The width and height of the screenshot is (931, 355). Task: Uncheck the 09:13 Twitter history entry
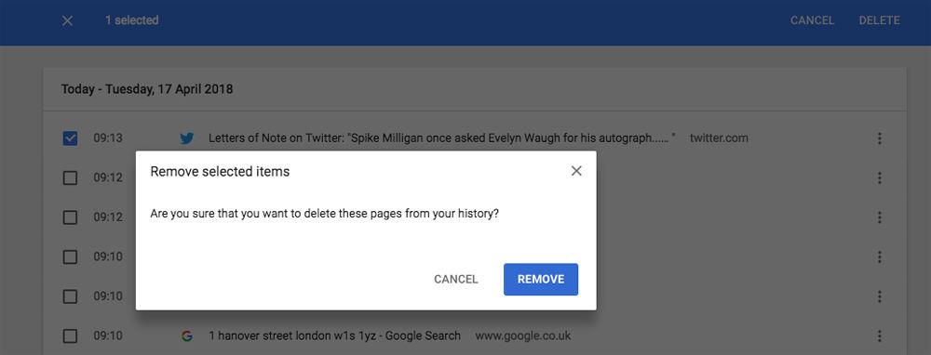[x=70, y=138]
